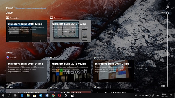Open the microsoft-build-2018-24.png Paint 3D card
This screenshot has height=98, width=175.
(x=27, y=71)
